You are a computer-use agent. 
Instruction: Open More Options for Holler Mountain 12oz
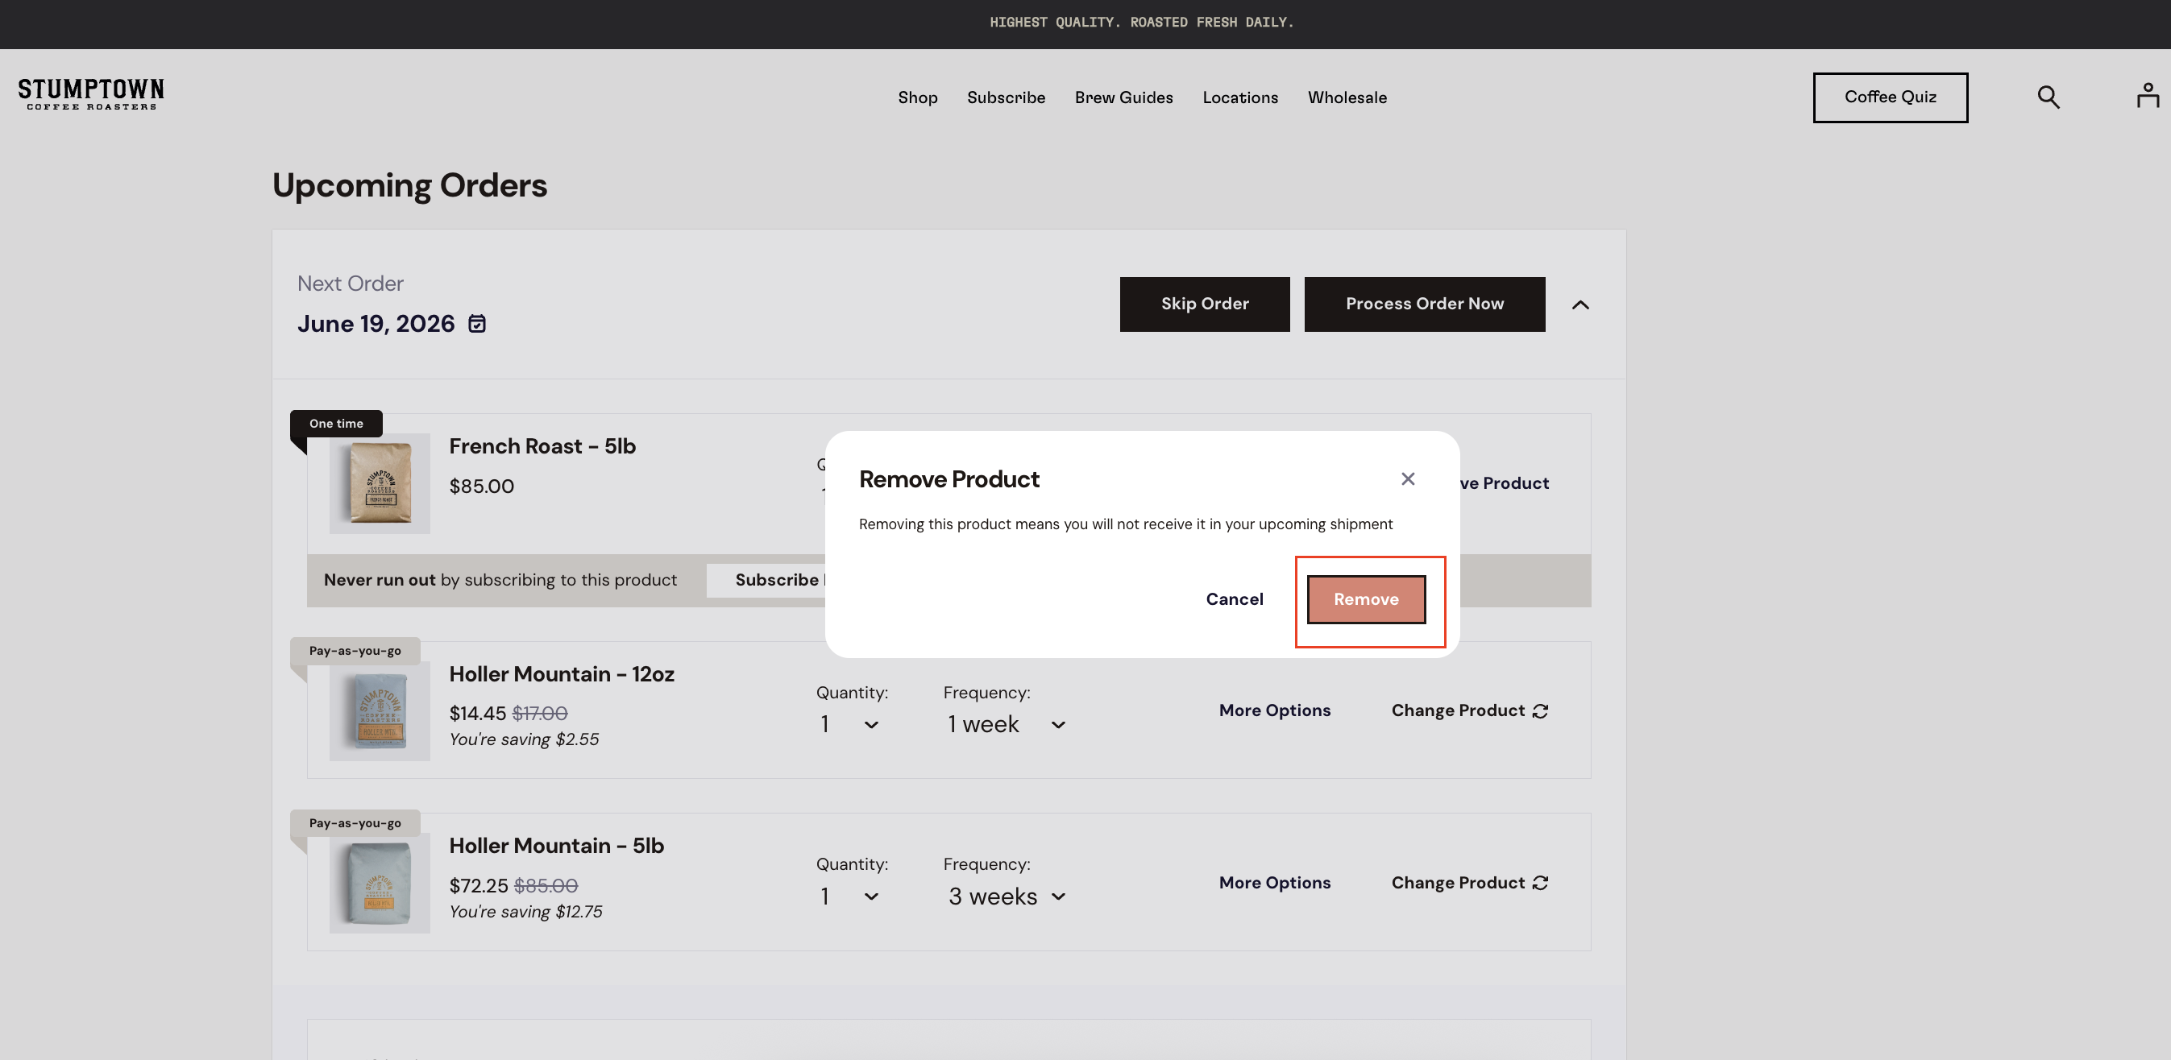pos(1274,710)
